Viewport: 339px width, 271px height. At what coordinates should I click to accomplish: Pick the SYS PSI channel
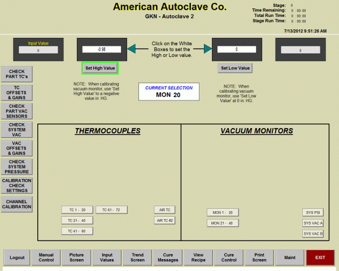point(313,213)
